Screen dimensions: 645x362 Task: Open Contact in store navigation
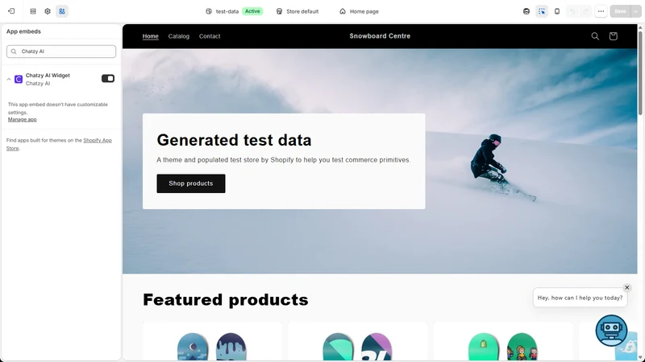[210, 36]
